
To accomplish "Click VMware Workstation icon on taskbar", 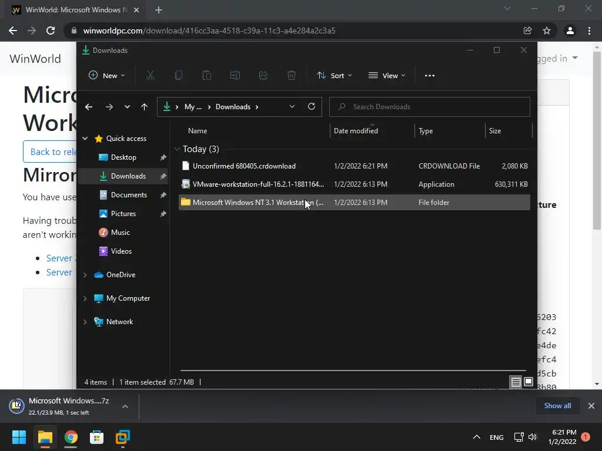I will [122, 437].
